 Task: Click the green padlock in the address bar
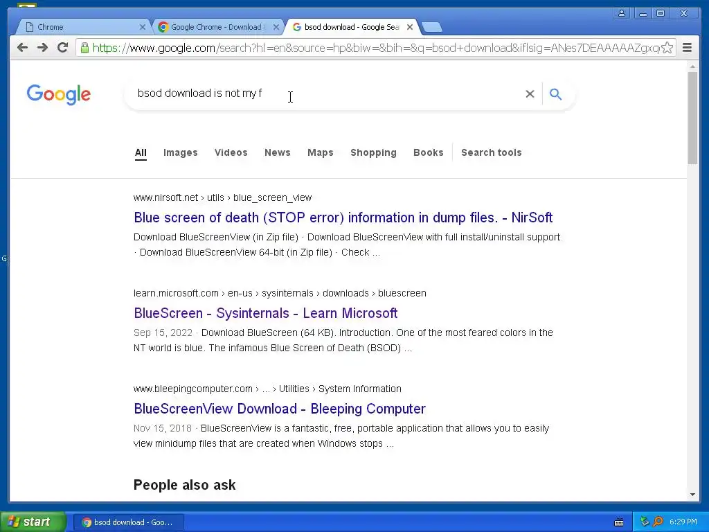point(84,48)
